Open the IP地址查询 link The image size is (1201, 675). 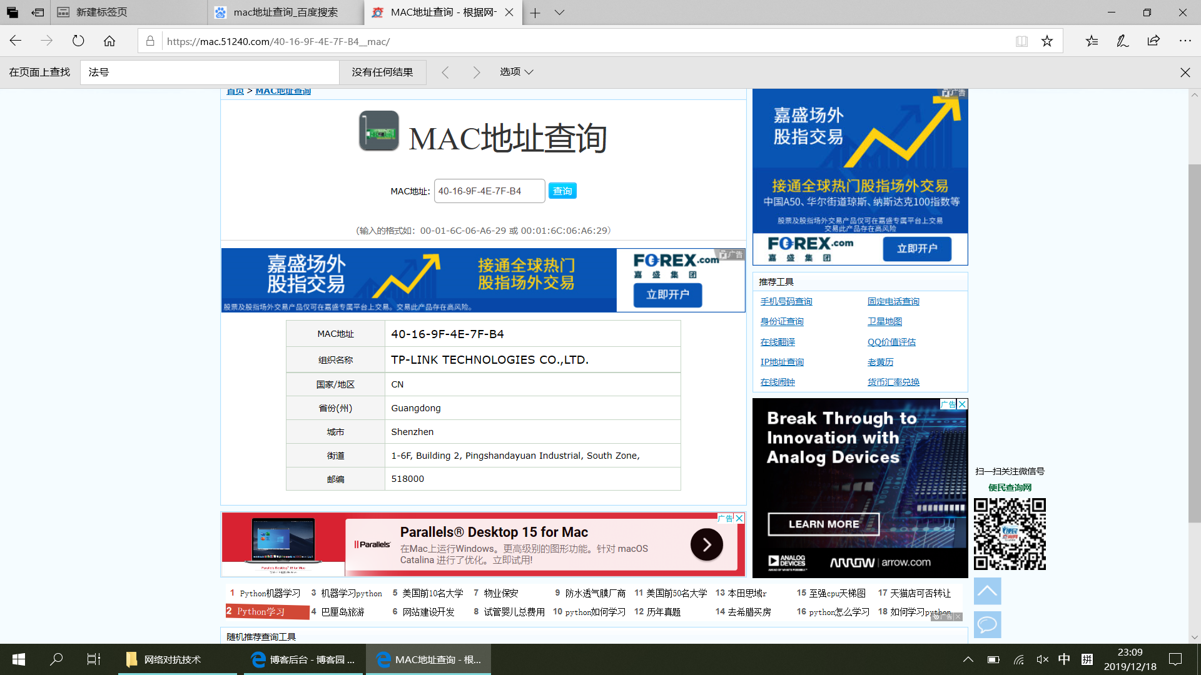pyautogui.click(x=782, y=362)
